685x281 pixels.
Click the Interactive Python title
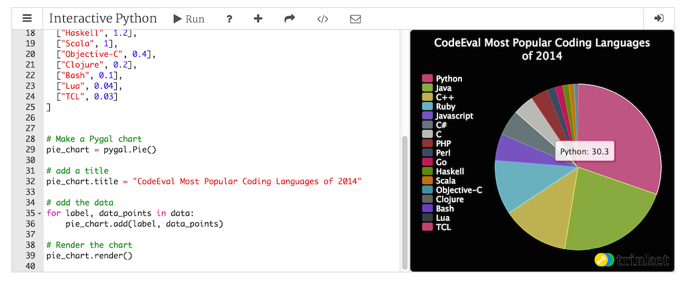(103, 19)
